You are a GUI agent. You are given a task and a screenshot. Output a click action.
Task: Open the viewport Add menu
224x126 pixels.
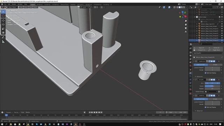click(x=31, y=7)
